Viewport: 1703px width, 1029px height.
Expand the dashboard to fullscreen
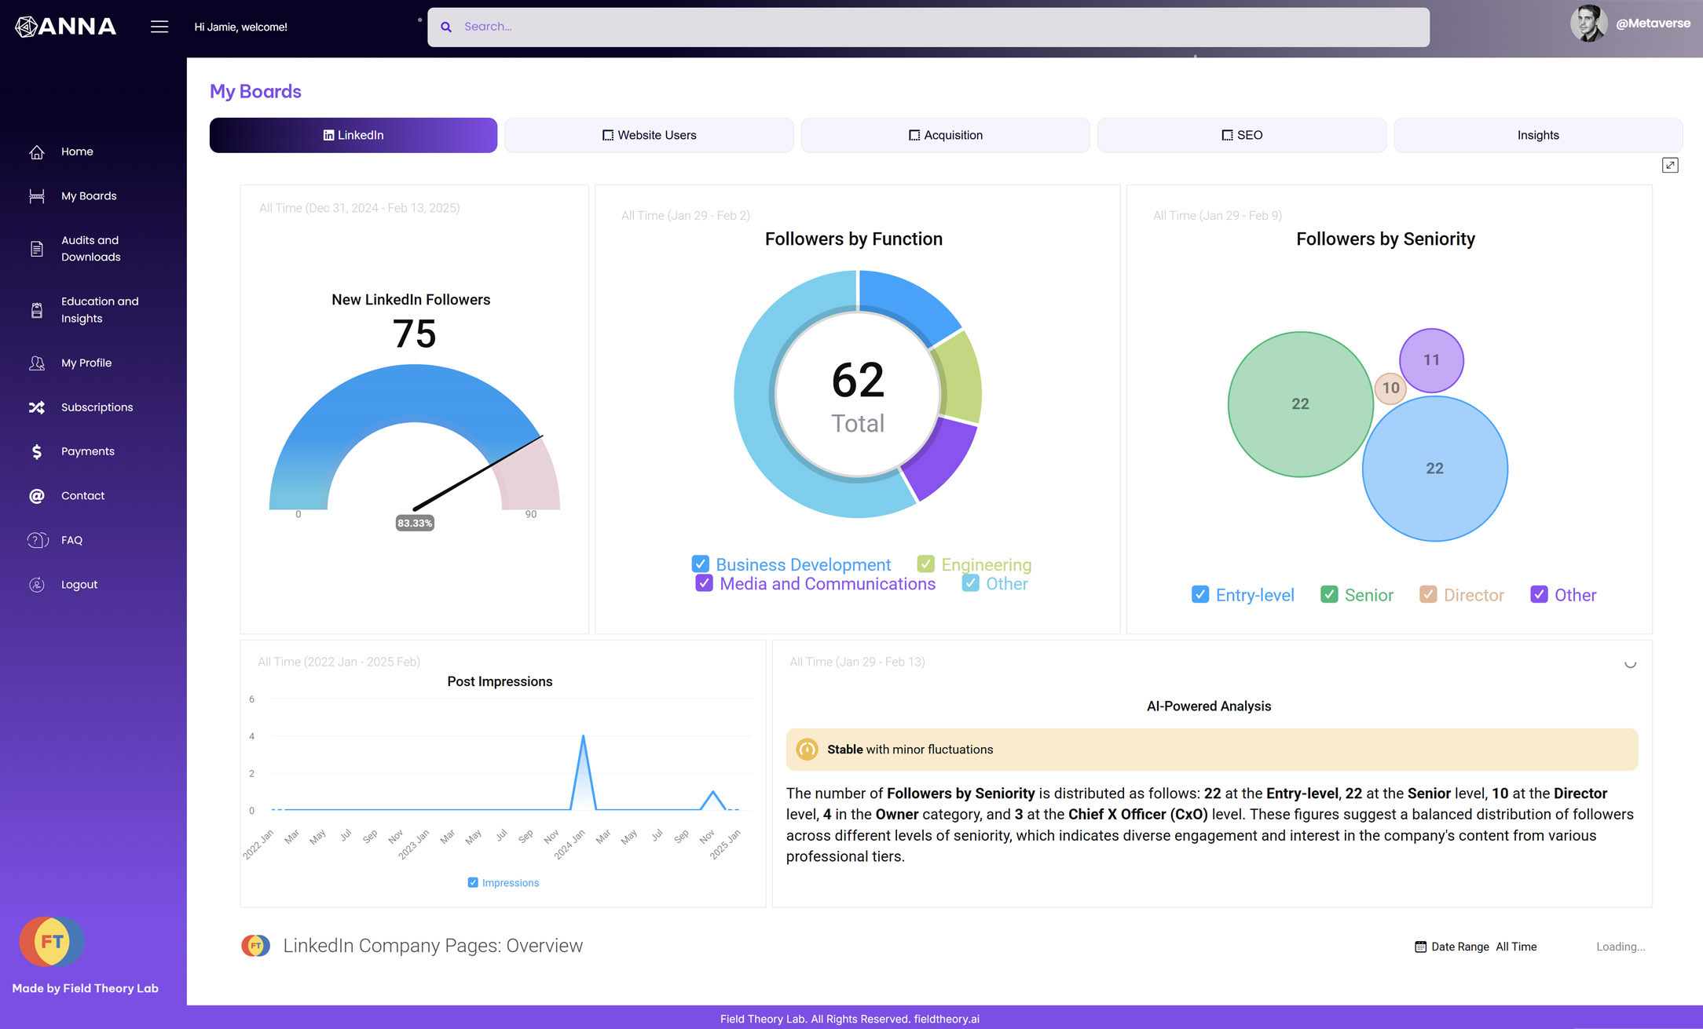click(x=1670, y=165)
